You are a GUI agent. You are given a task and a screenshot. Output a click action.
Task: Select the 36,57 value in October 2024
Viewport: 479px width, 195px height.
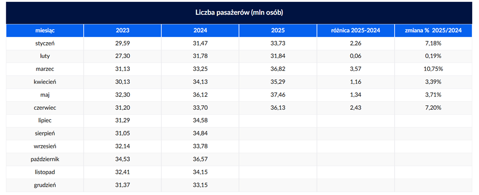click(x=200, y=159)
